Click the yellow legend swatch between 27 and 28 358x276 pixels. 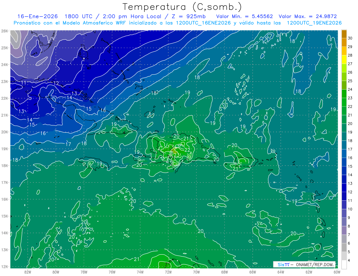pos(344,60)
